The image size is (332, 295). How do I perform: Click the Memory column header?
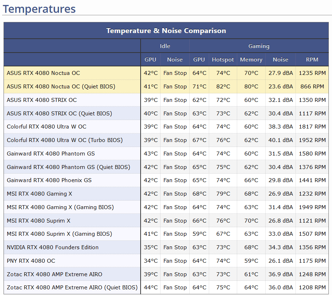(x=251, y=60)
